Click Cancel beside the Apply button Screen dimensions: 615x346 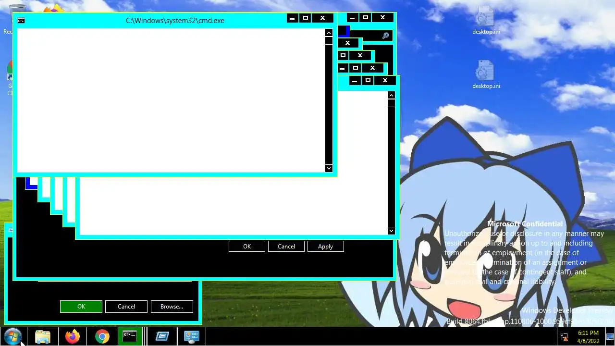coord(286,247)
